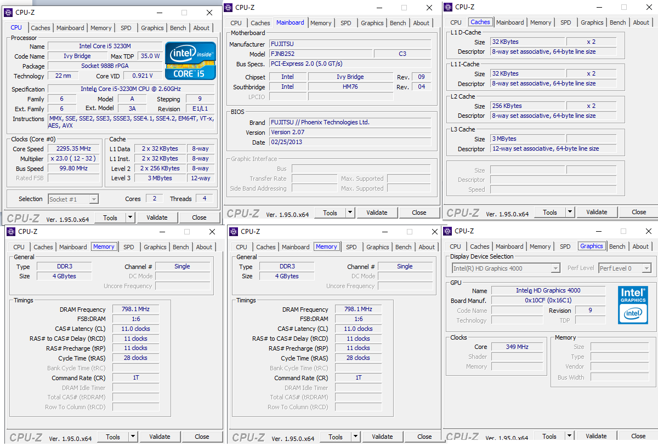The height and width of the screenshot is (447, 658).
Task: Click the Threads value '4' in the CPU window
Action: coord(205,199)
